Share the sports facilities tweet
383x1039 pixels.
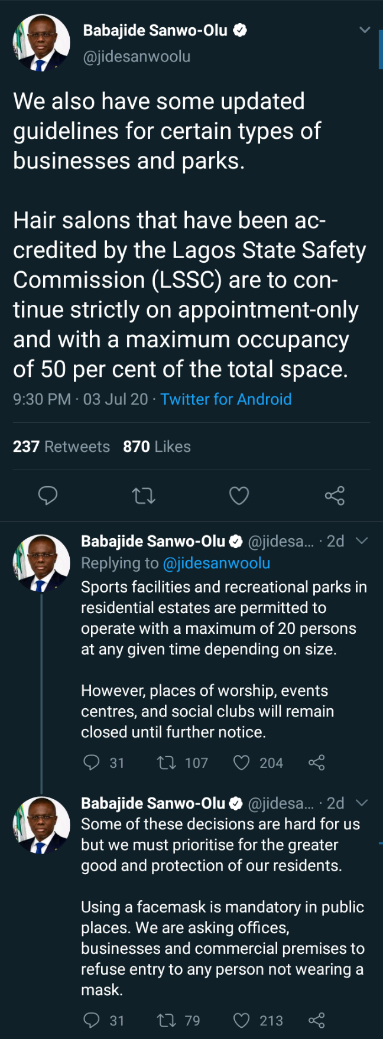pos(317,763)
